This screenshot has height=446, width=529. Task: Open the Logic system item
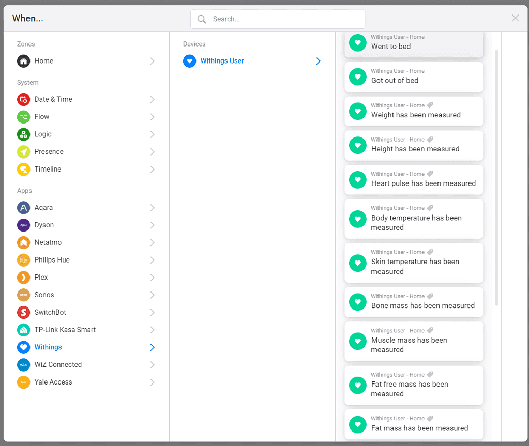coord(43,134)
